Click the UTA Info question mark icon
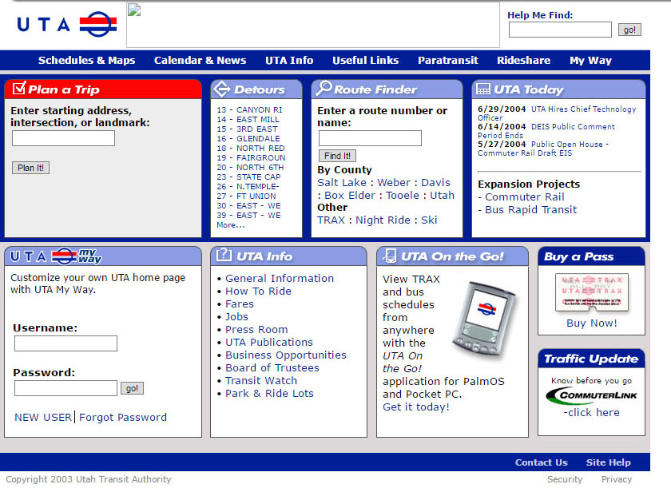Image resolution: width=671 pixels, height=488 pixels. [224, 255]
